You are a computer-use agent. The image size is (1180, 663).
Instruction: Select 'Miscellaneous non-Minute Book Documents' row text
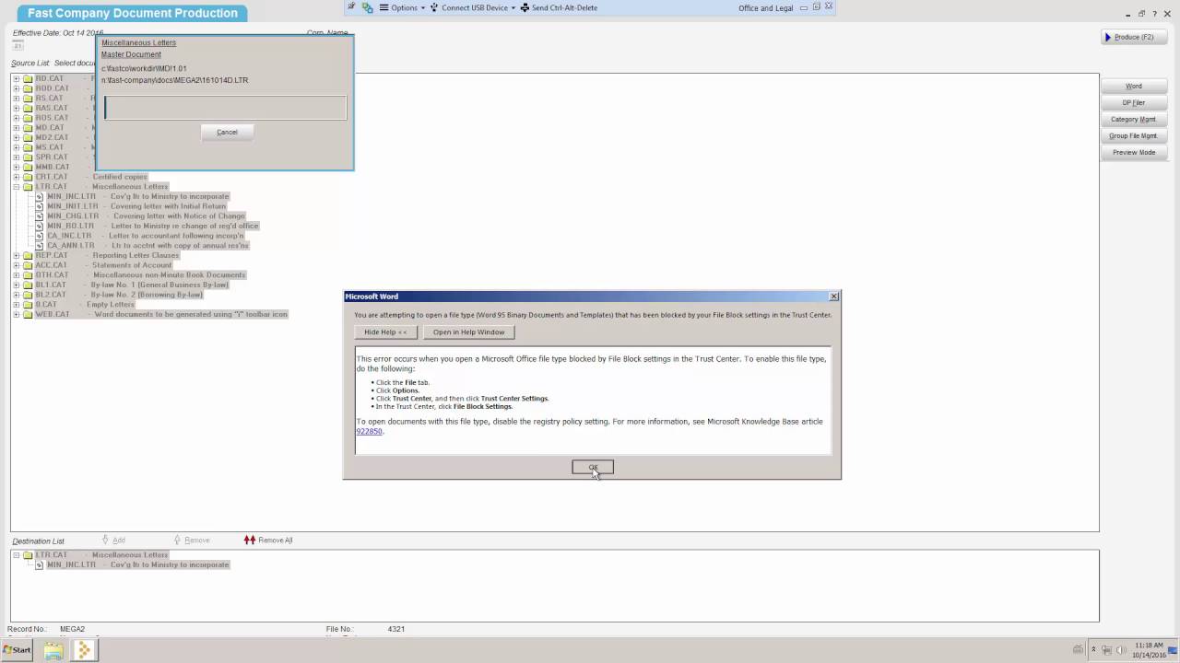[169, 275]
